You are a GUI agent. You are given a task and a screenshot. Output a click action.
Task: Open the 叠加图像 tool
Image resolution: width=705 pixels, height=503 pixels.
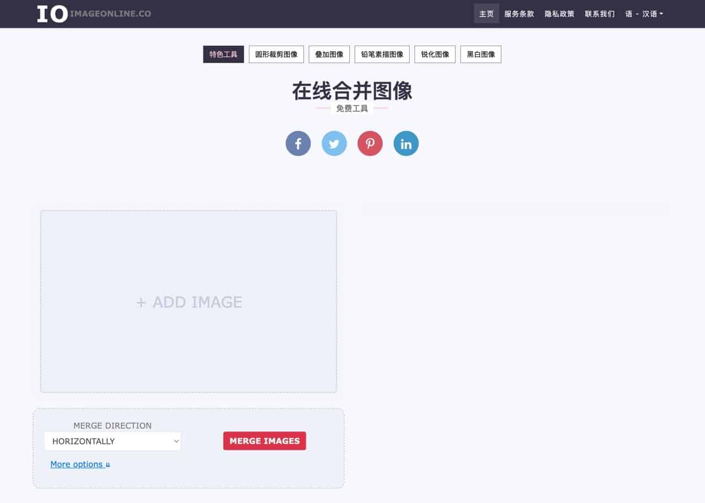click(x=329, y=54)
